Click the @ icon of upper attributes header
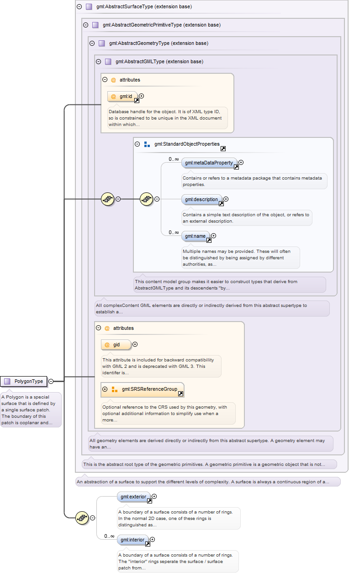This screenshot has width=349, height=574. (x=114, y=80)
